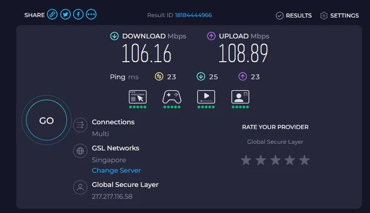Share result on Twitter
370x213 pixels.
(x=65, y=15)
